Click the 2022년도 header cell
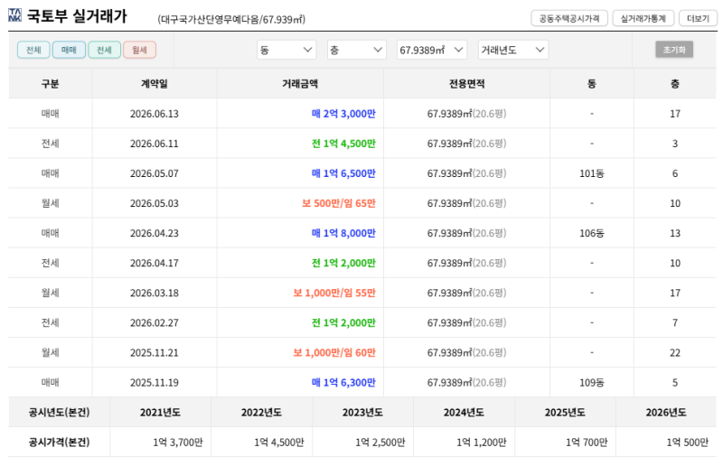 [x=261, y=413]
